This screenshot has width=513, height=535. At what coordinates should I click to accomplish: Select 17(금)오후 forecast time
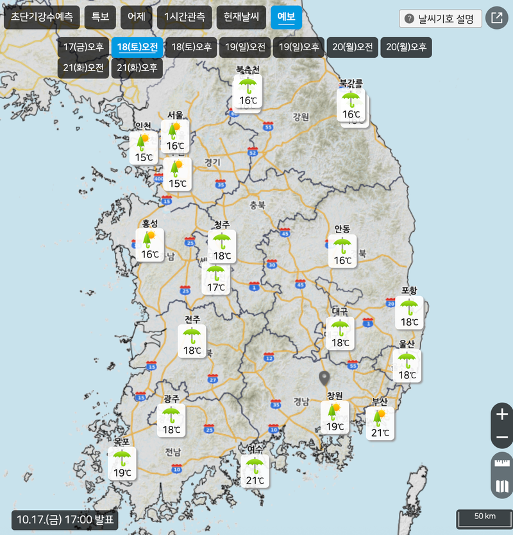83,47
